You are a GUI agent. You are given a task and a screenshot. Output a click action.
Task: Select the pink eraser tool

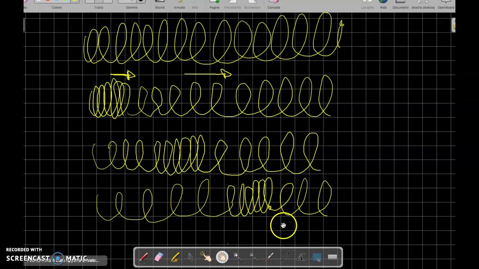tap(159, 257)
